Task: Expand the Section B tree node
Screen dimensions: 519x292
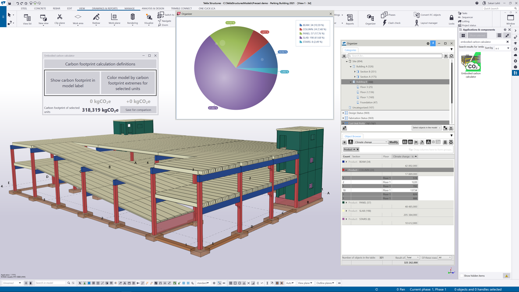Action: tap(355, 71)
